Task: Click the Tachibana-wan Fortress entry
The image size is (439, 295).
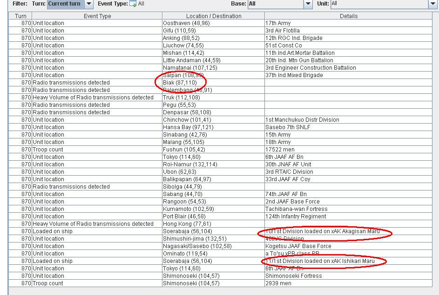Action: 348,209
